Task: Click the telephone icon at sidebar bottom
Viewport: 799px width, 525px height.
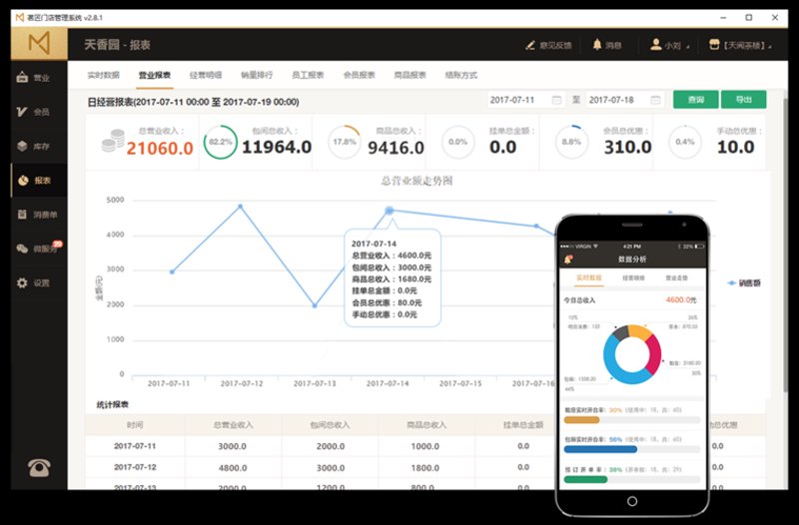Action: pyautogui.click(x=39, y=467)
